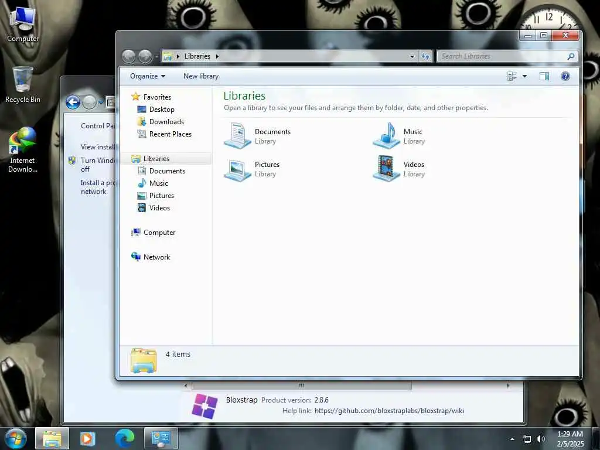The image size is (600, 450).
Task: Select Documents under Libraries tree
Action: click(x=167, y=171)
